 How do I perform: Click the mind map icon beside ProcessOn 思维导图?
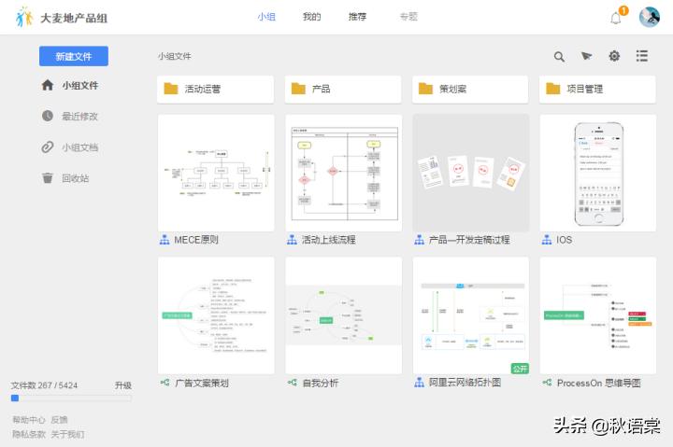click(547, 383)
